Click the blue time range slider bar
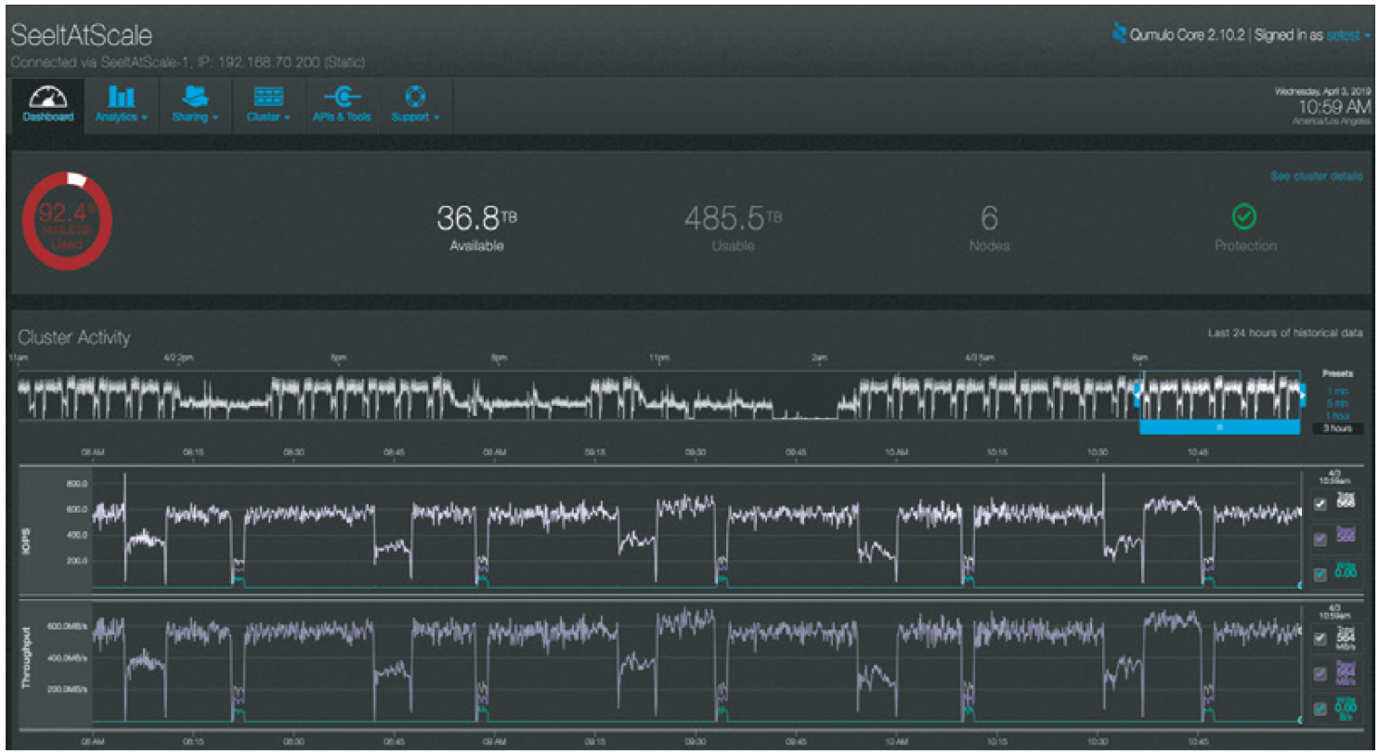This screenshot has height=755, width=1379. click(1219, 427)
